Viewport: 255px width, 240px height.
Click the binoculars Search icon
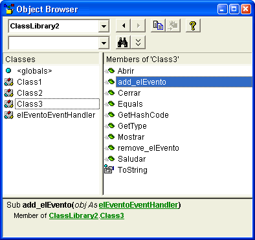tap(123, 43)
